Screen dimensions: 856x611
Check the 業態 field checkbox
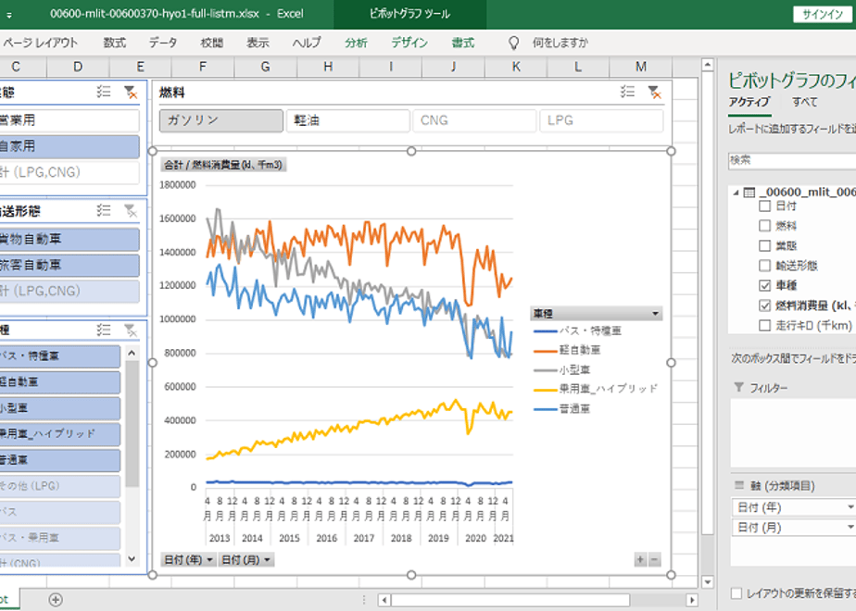(x=765, y=245)
